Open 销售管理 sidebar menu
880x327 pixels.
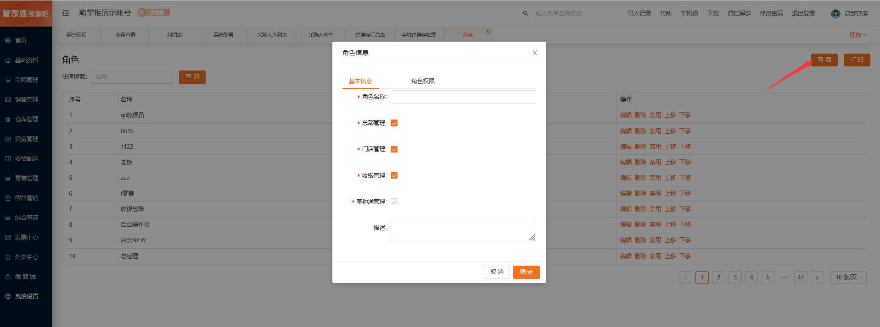26,99
